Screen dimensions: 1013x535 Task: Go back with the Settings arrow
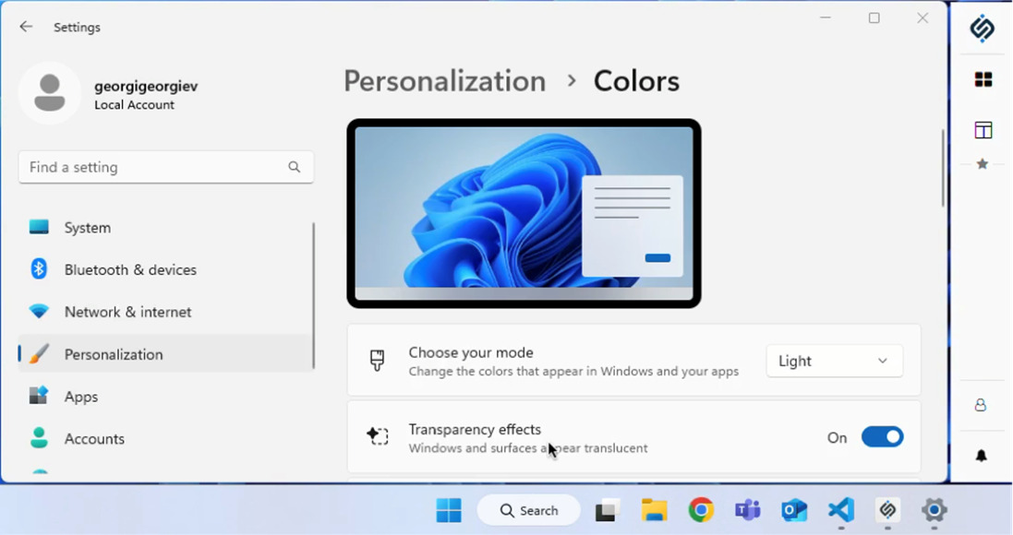[26, 27]
